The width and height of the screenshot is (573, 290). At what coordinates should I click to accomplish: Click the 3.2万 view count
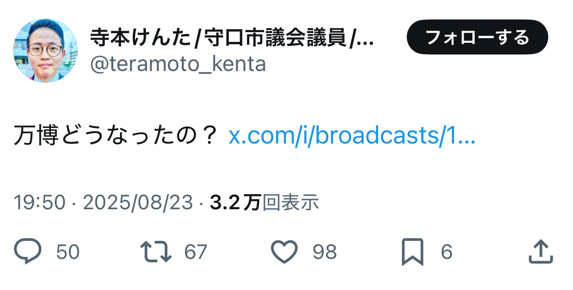click(x=235, y=202)
